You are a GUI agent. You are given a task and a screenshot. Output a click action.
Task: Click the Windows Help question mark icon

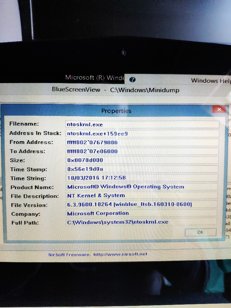click(x=132, y=79)
